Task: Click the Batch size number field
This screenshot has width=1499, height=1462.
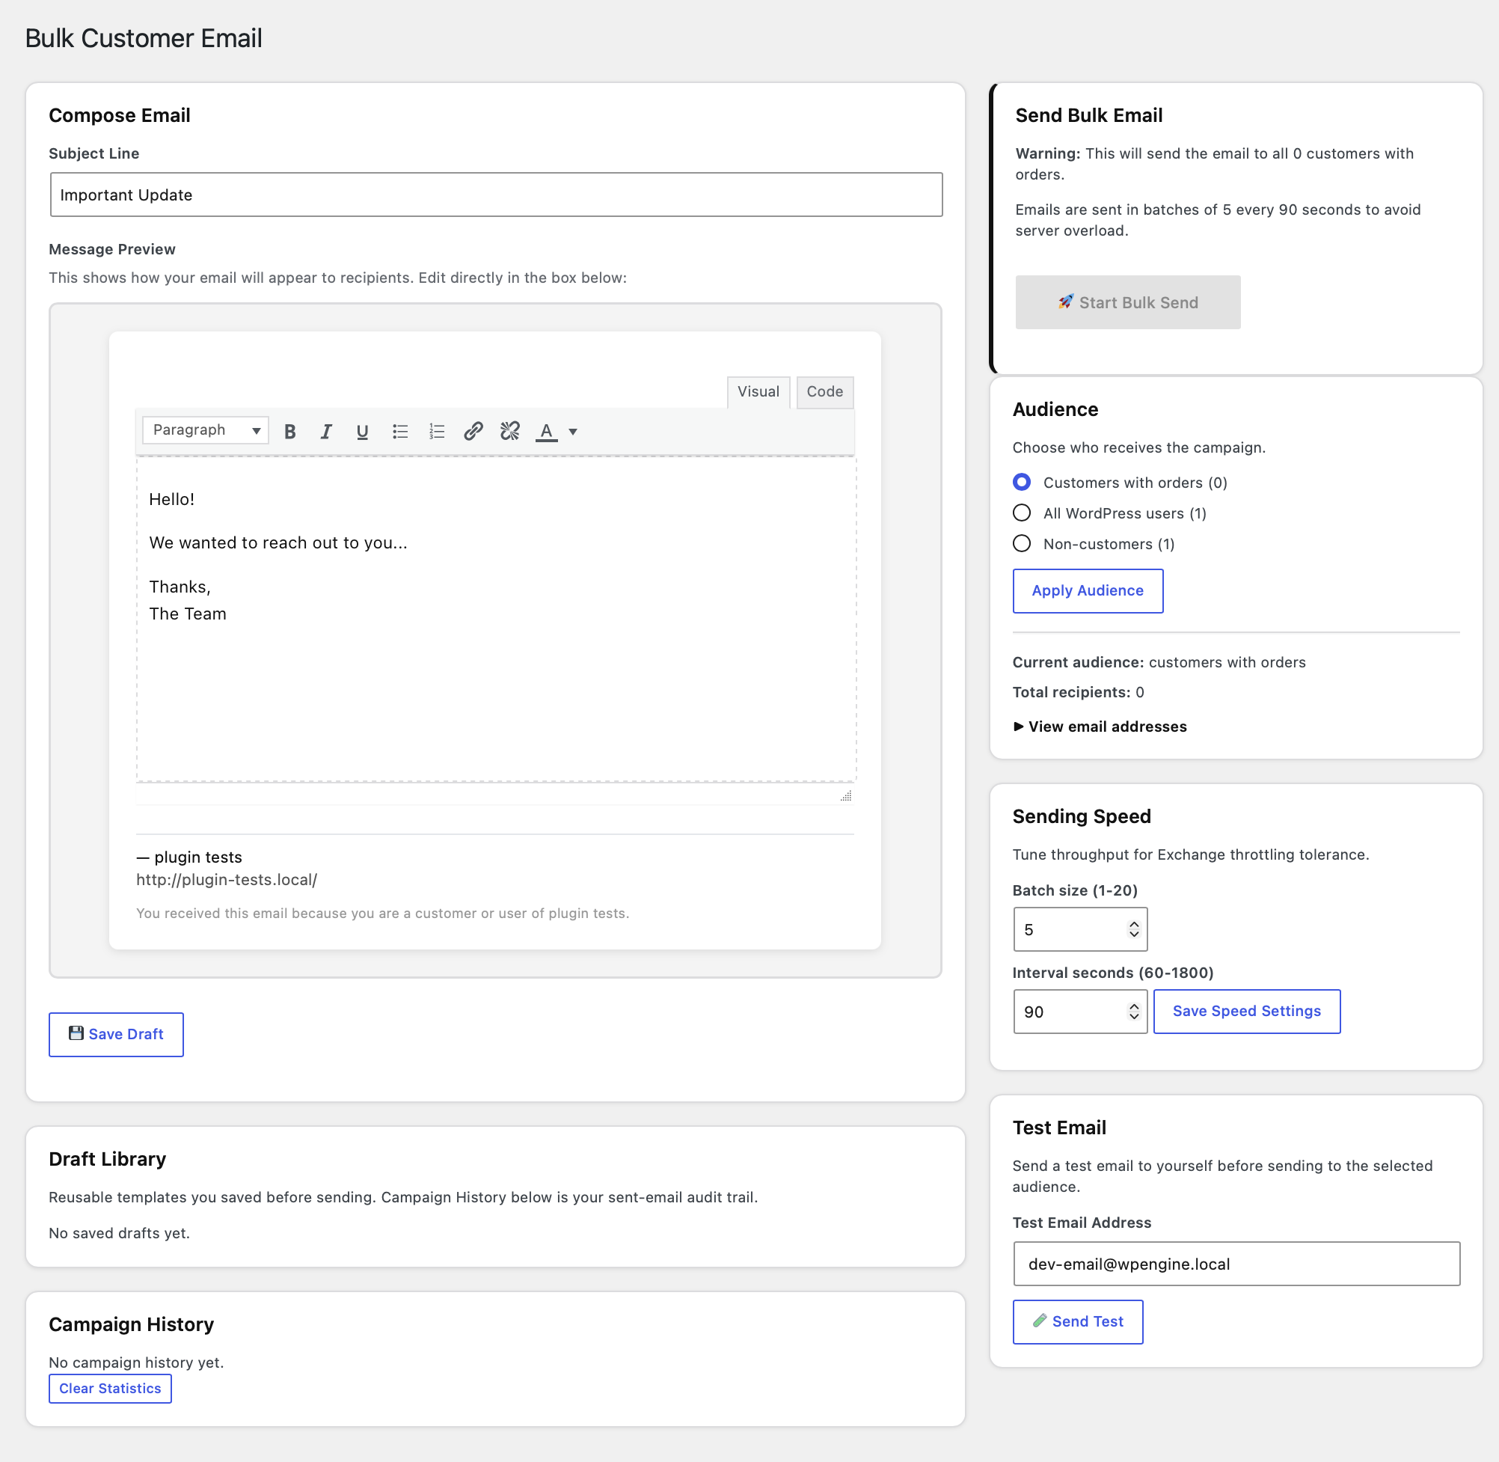Action: tap(1080, 929)
